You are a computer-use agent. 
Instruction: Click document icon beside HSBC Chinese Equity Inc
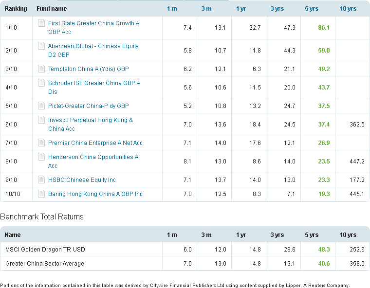41,180
